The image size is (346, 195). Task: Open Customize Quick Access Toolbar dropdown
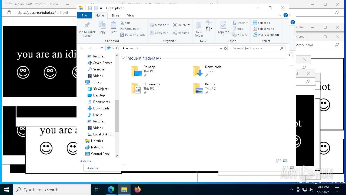tap(101, 8)
